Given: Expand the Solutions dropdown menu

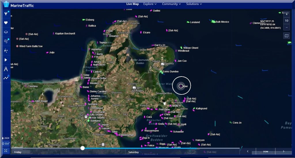Looking at the screenshot, I should (194, 4).
